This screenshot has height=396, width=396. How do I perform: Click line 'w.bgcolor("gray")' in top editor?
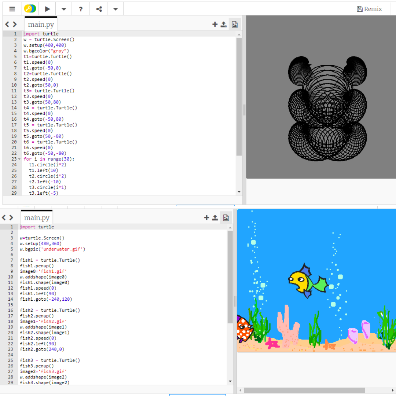point(46,51)
